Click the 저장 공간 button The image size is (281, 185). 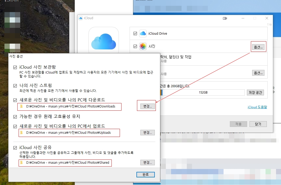[x=255, y=92]
